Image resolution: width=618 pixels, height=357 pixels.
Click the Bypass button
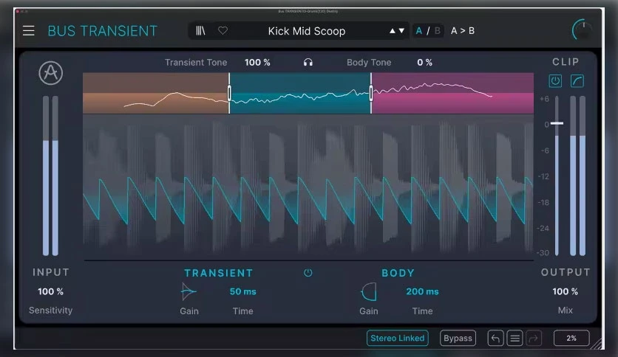click(x=458, y=338)
